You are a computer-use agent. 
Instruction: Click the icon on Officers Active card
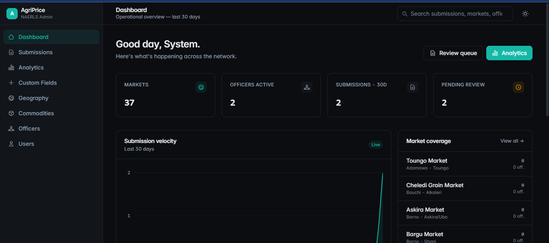pos(307,87)
